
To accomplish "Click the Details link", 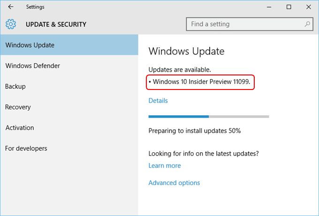I will pos(158,101).
